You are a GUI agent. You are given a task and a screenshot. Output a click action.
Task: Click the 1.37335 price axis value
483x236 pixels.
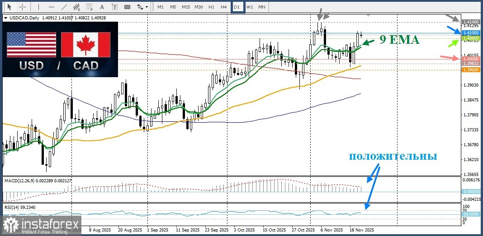pyautogui.click(x=470, y=130)
